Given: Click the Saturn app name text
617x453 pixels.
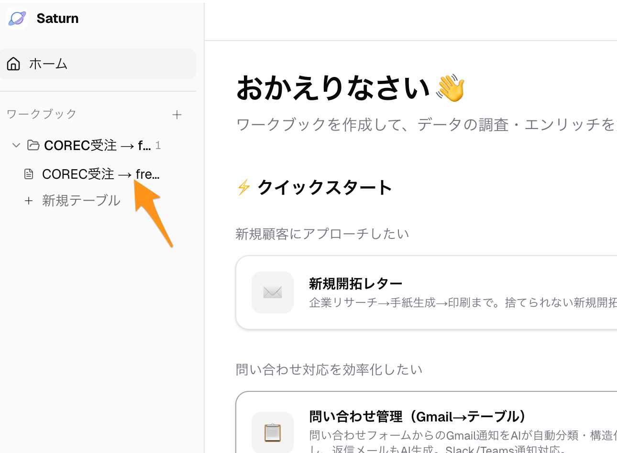Looking at the screenshot, I should click(57, 18).
